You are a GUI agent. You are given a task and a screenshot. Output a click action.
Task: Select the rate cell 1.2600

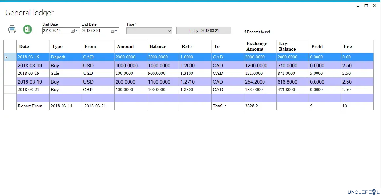click(x=195, y=65)
